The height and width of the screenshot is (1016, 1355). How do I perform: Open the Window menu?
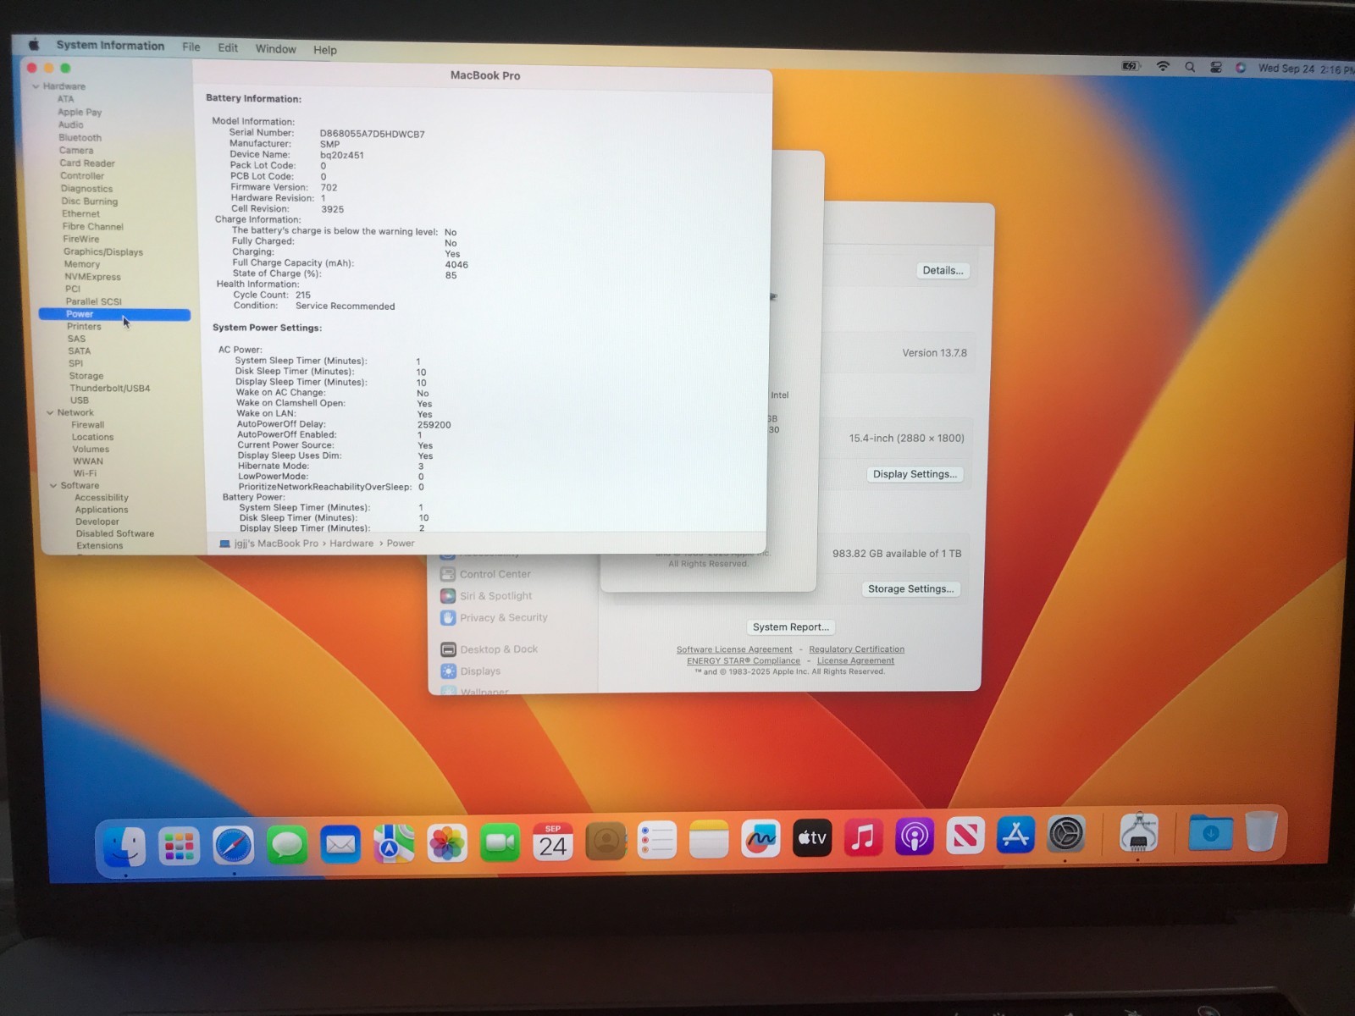click(x=276, y=49)
